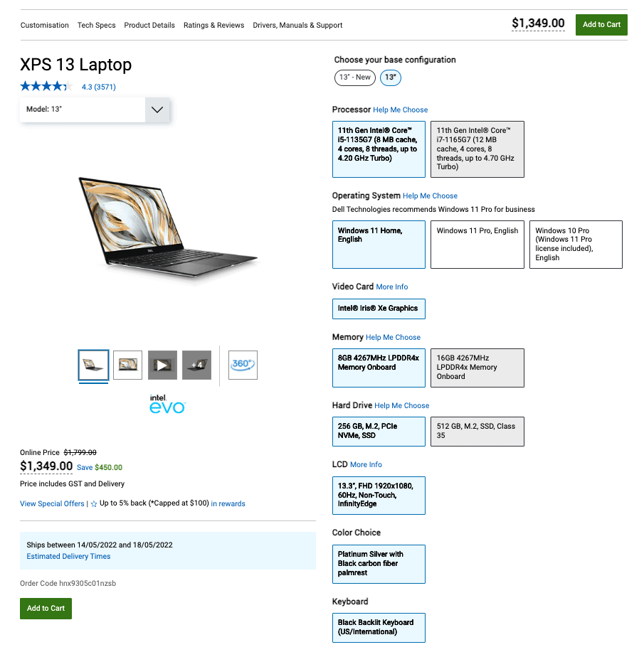Open the Tech Specs tab

click(x=96, y=26)
